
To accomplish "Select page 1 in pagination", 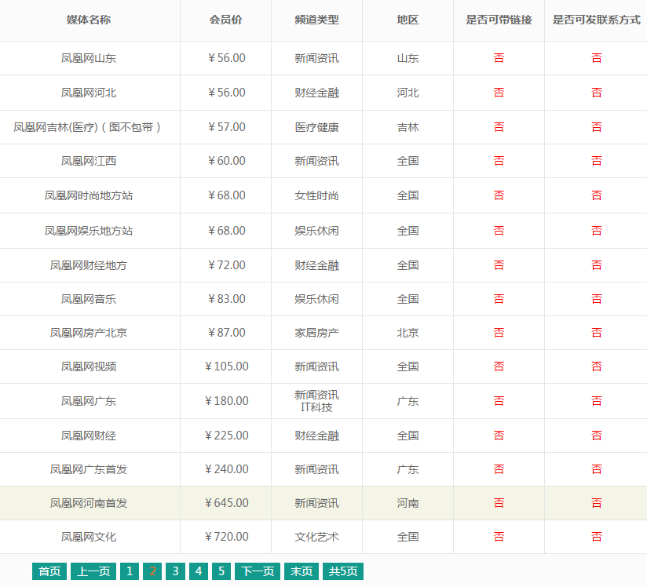I will click(x=130, y=571).
